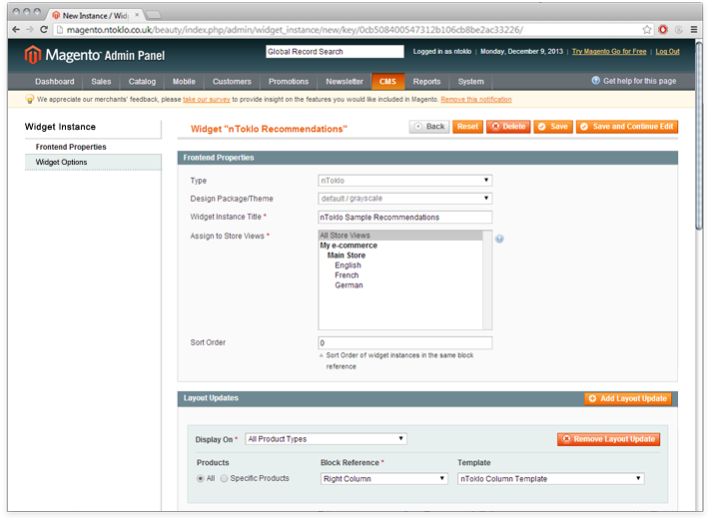Open the Chrome menu icon
The width and height of the screenshot is (709, 527).
pyautogui.click(x=694, y=30)
